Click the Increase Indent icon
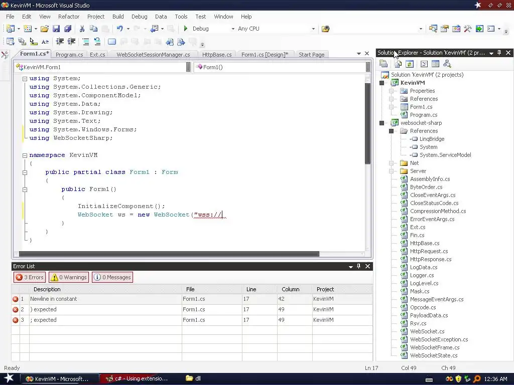514x385 pixels. click(71, 42)
